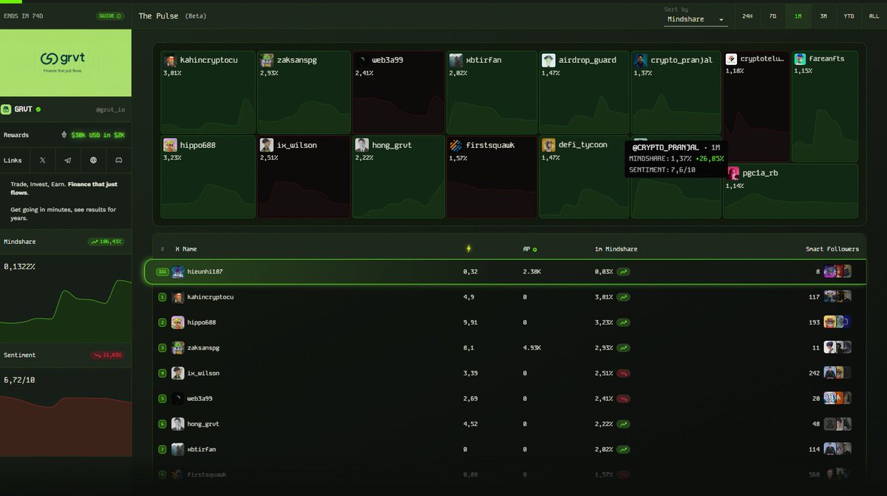Click the 6,72/10 sentiment score in sidebar
Image resolution: width=887 pixels, height=496 pixels.
coord(18,380)
